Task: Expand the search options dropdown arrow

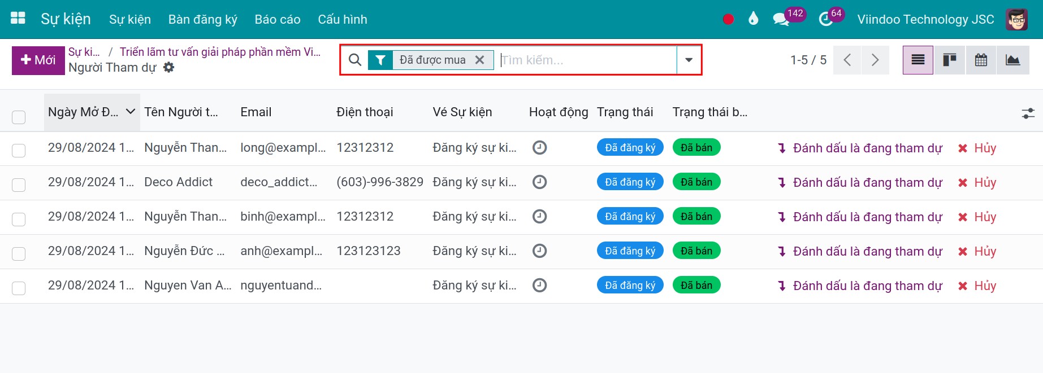Action: 689,60
